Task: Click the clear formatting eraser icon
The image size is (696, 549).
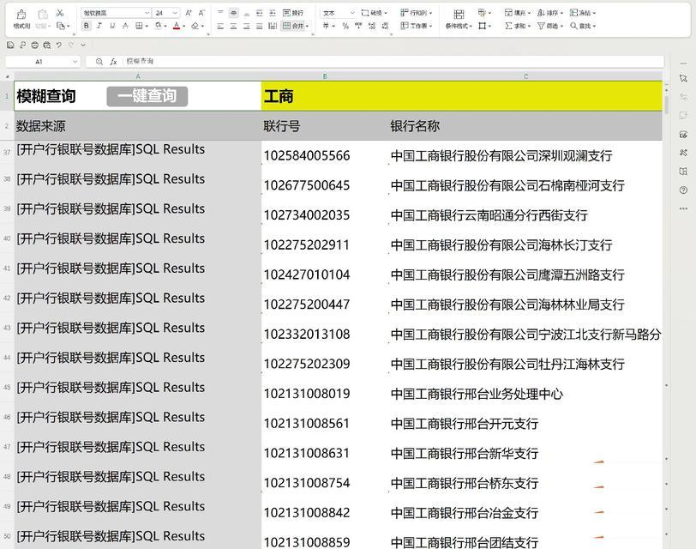Action: (195, 26)
